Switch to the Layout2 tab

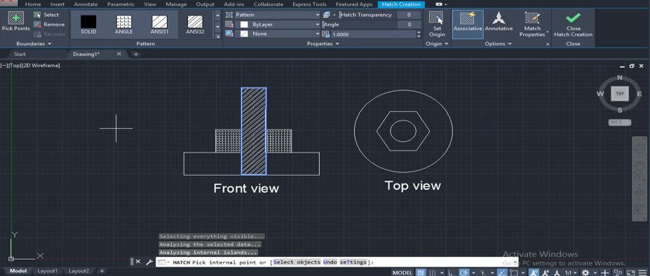79,271
